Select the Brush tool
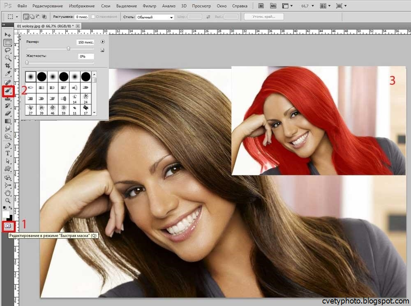The height and width of the screenshot is (306, 411). (8, 91)
